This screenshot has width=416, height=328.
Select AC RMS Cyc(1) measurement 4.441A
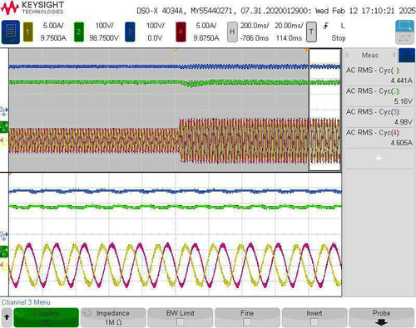(379, 76)
